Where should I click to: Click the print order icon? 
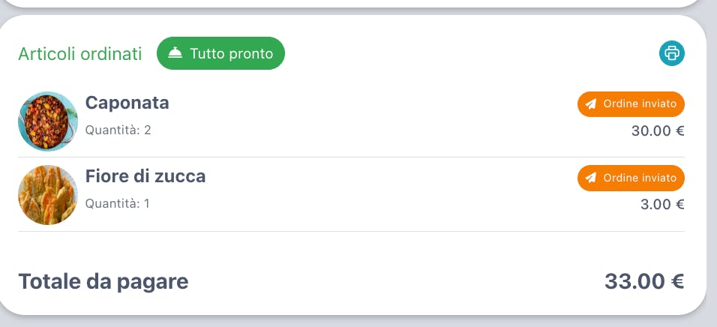coord(672,53)
